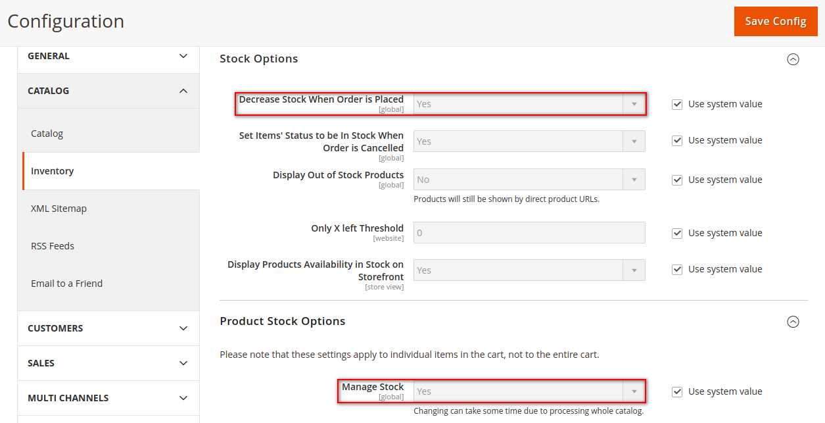Toggle system value for Display Out of Stock

677,180
